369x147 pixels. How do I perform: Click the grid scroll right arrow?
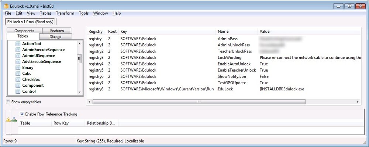358,102
